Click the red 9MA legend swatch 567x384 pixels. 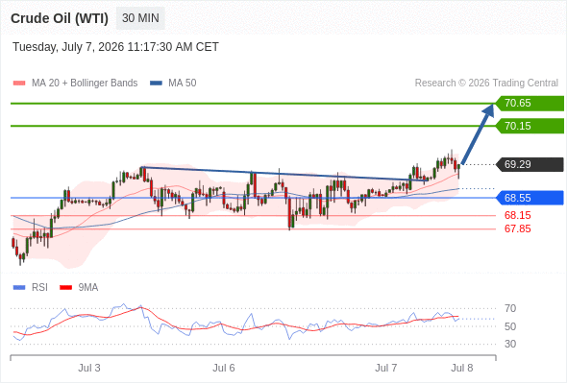coord(65,288)
